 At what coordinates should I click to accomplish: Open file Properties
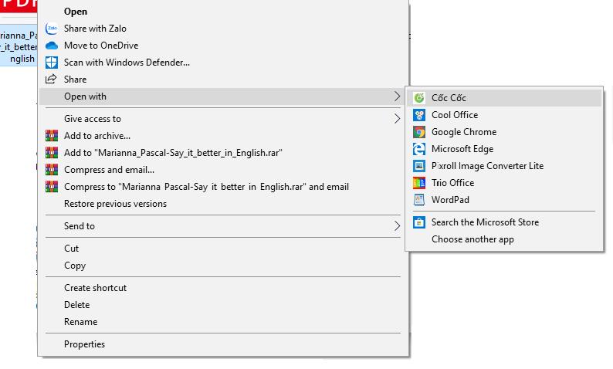coord(224,344)
